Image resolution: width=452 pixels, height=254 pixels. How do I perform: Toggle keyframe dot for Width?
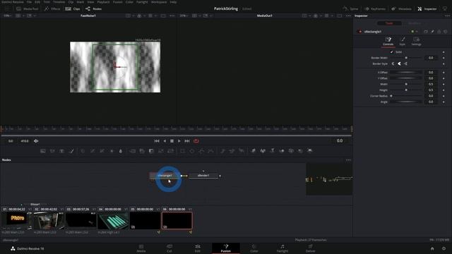click(x=444, y=84)
